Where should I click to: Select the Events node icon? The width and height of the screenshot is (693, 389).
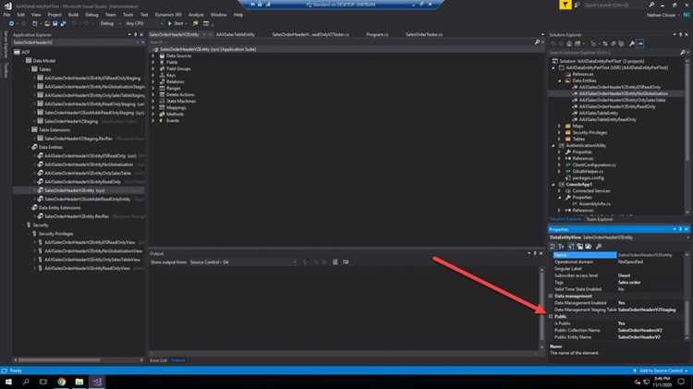tap(163, 121)
